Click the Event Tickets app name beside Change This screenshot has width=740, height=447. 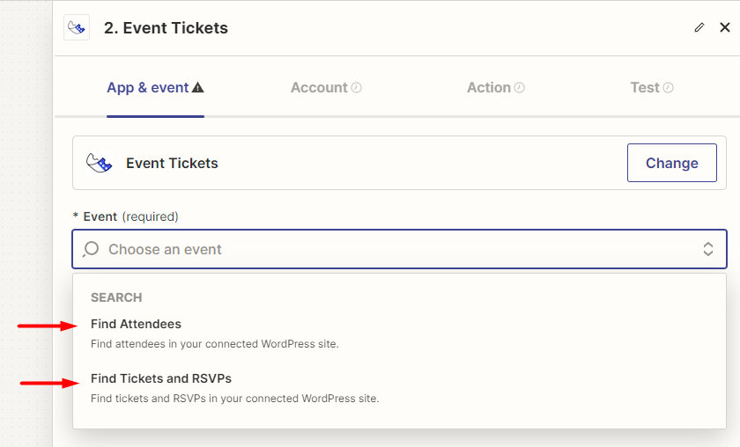click(x=172, y=163)
